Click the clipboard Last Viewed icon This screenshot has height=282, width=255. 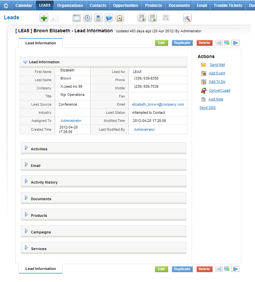(120, 18)
